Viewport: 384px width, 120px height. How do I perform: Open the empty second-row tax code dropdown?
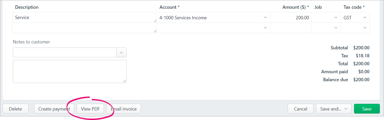[x=355, y=28]
